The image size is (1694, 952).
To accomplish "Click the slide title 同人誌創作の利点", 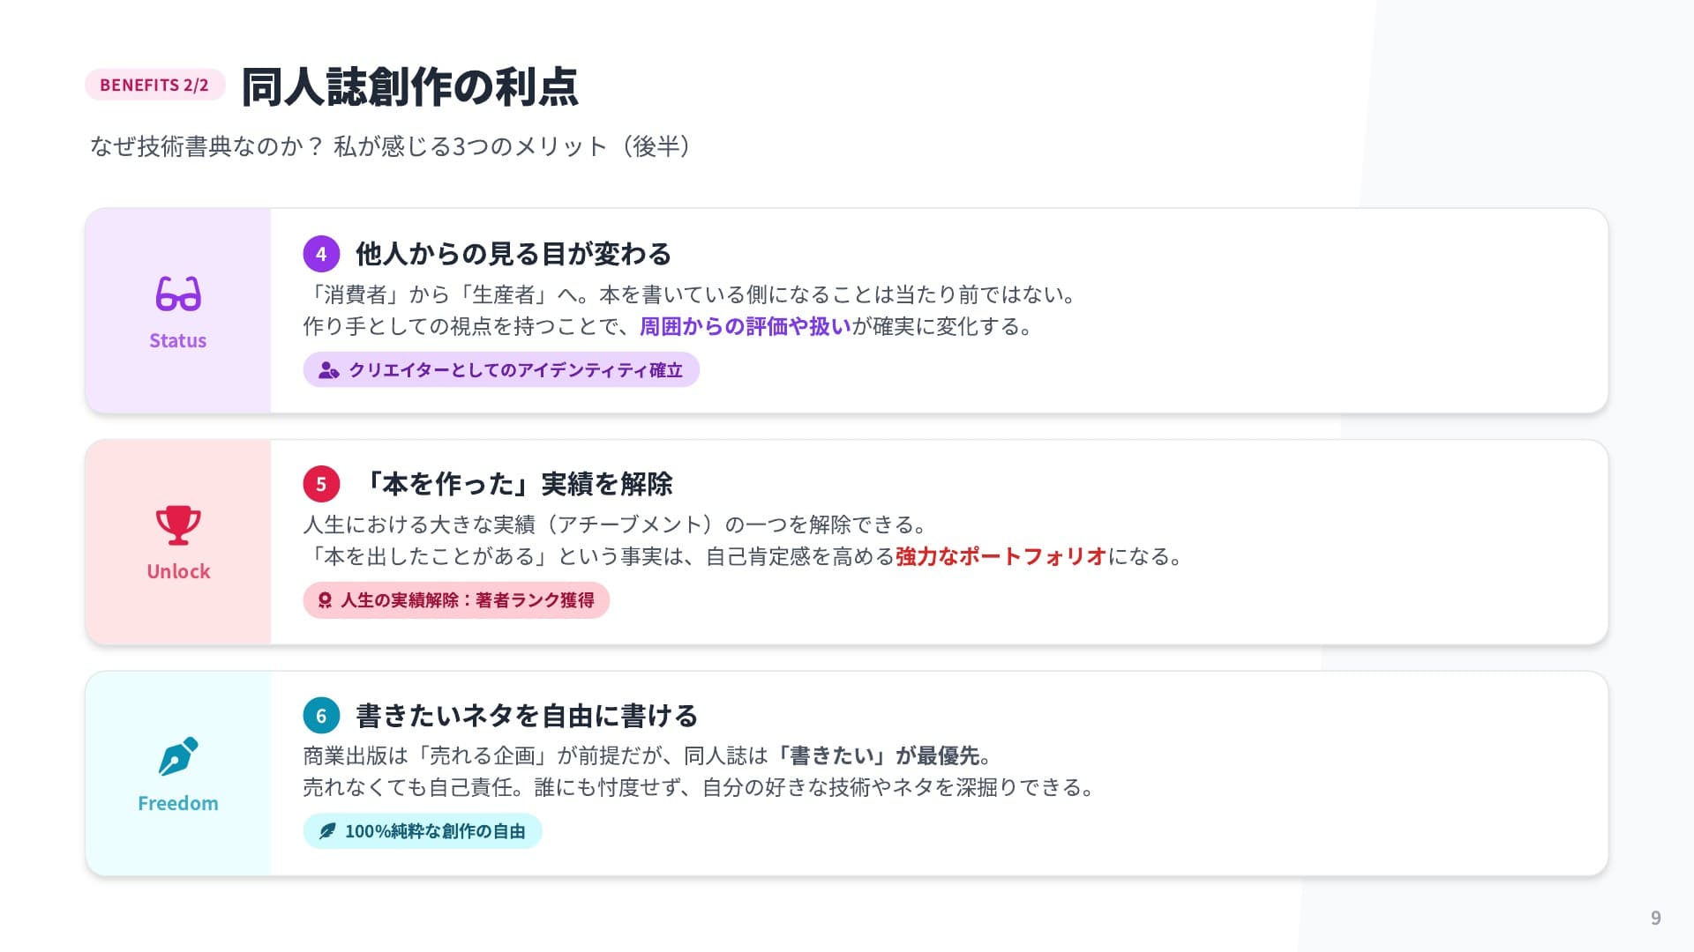I will point(409,86).
